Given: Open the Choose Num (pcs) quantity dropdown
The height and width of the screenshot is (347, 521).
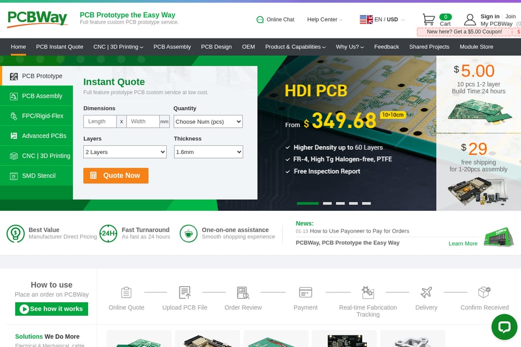Looking at the screenshot, I should 208,122.
